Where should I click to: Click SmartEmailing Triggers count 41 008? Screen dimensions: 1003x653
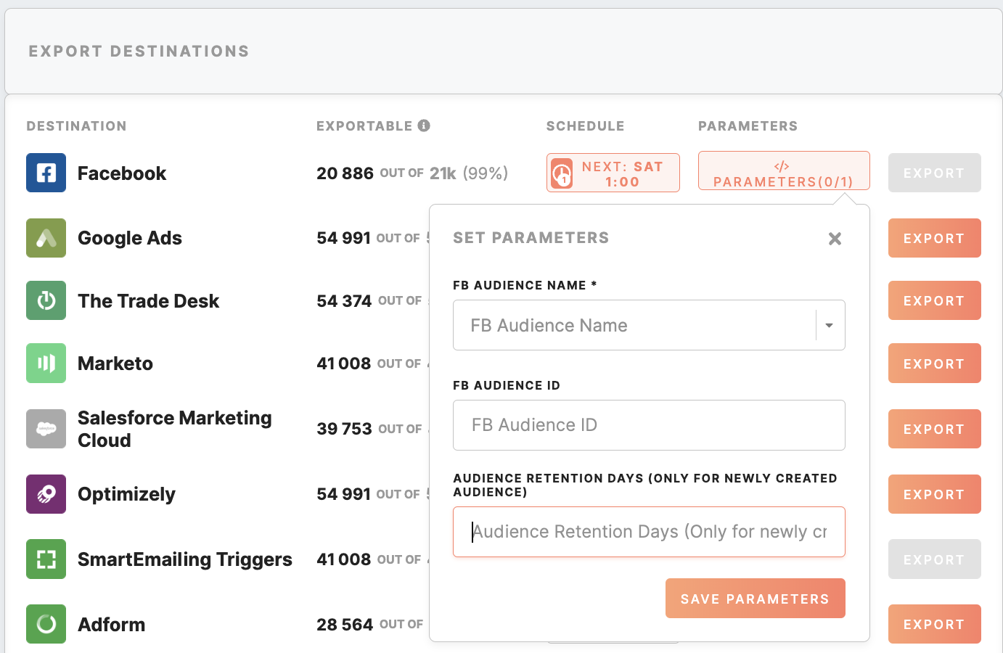tap(343, 559)
